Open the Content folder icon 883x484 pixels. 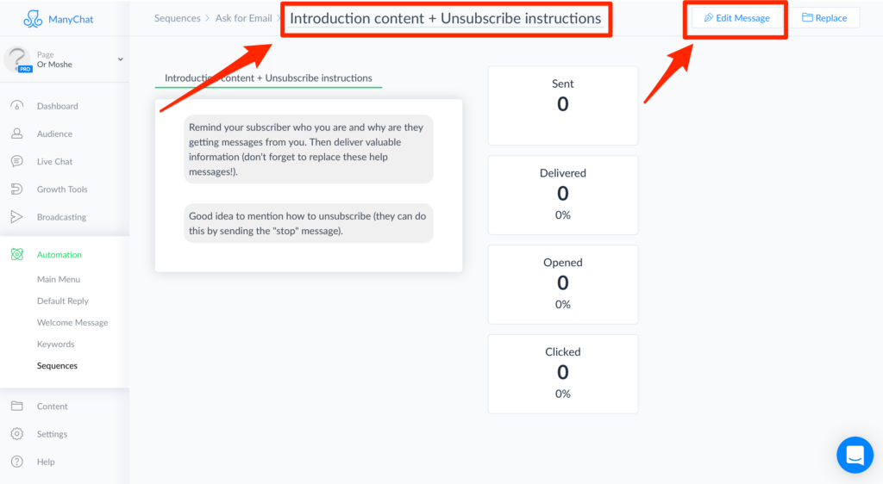click(17, 406)
